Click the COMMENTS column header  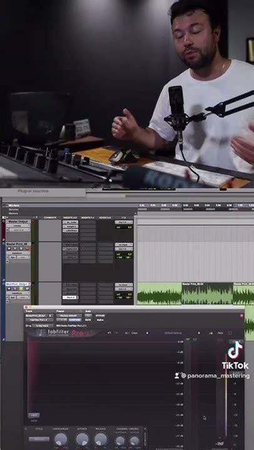[x=50, y=217]
